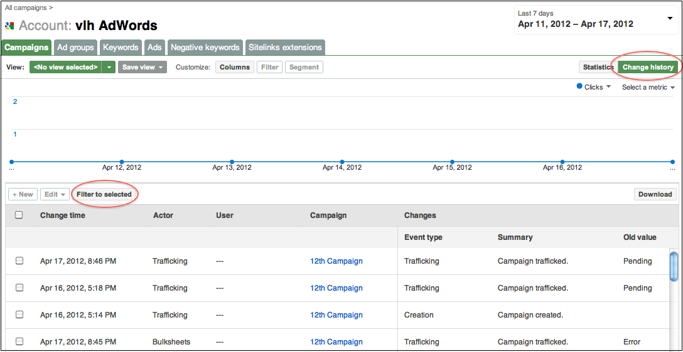Click the Campaign column header

click(x=328, y=215)
